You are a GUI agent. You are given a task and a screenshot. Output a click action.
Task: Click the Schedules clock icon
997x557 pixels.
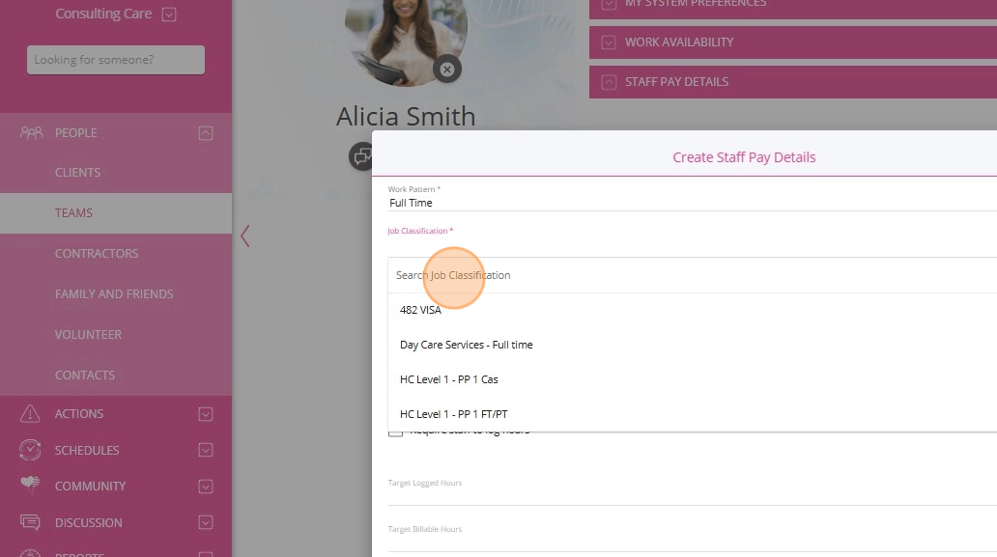pos(30,450)
